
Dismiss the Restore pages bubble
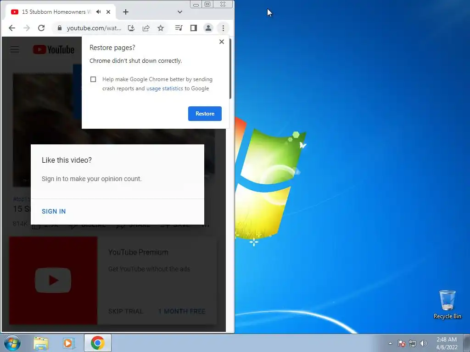(x=222, y=42)
